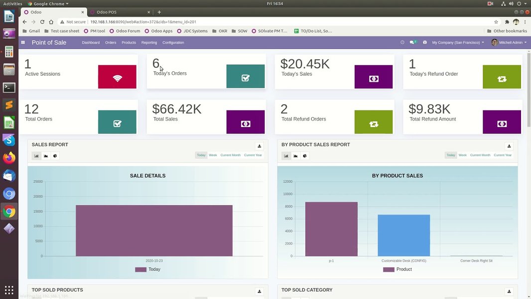The image size is (531, 299).
Task: Filter By Product Sales Report by Week
Action: [x=463, y=155]
